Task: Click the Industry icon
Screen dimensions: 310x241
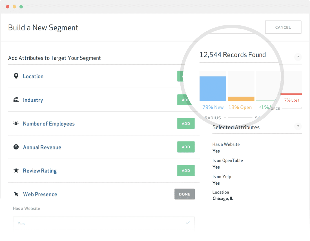Action: pyautogui.click(x=16, y=100)
